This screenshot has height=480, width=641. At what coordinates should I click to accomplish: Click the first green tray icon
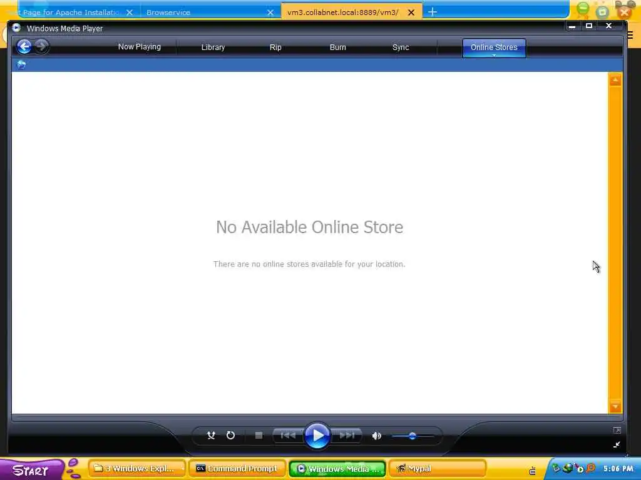556,468
